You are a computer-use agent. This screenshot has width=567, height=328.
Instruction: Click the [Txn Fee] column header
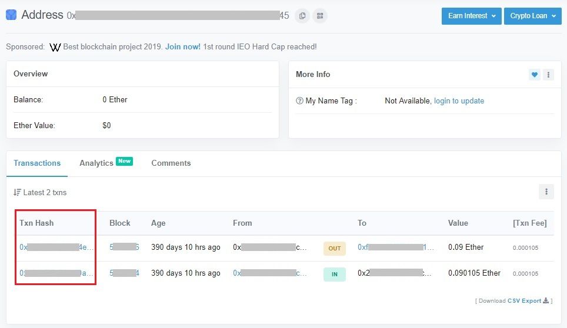(529, 223)
